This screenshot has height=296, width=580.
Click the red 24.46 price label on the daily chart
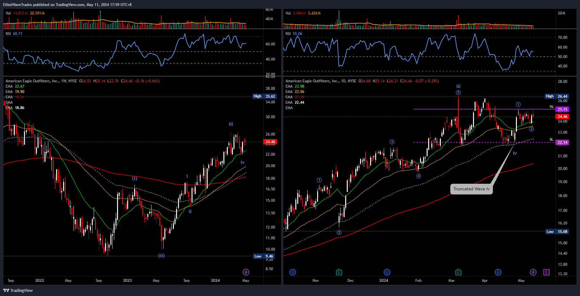[562, 116]
